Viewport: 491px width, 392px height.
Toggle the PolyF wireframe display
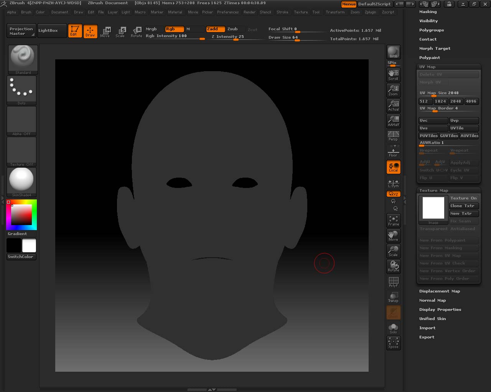tap(393, 282)
